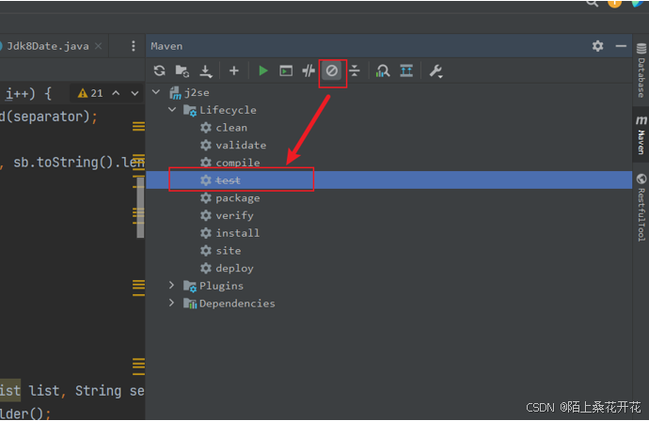Collapse the Lifecycle folder

(172, 110)
